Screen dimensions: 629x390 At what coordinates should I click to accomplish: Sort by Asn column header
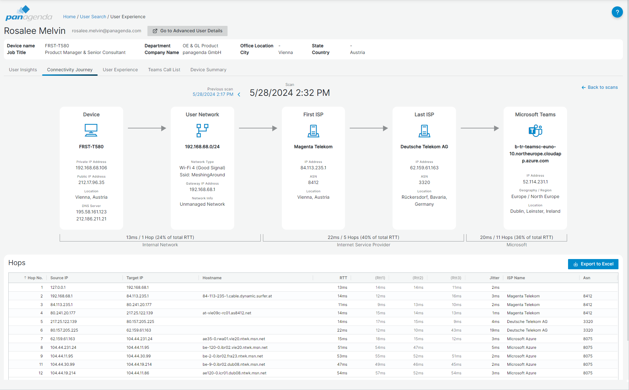pos(587,278)
